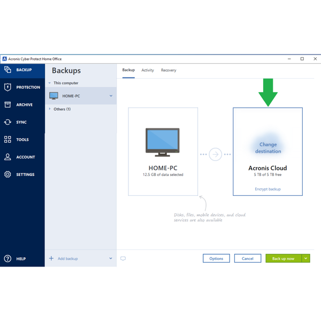Open the Backup section icon in sidebar
Image resolution: width=321 pixels, height=321 pixels.
coord(7,70)
